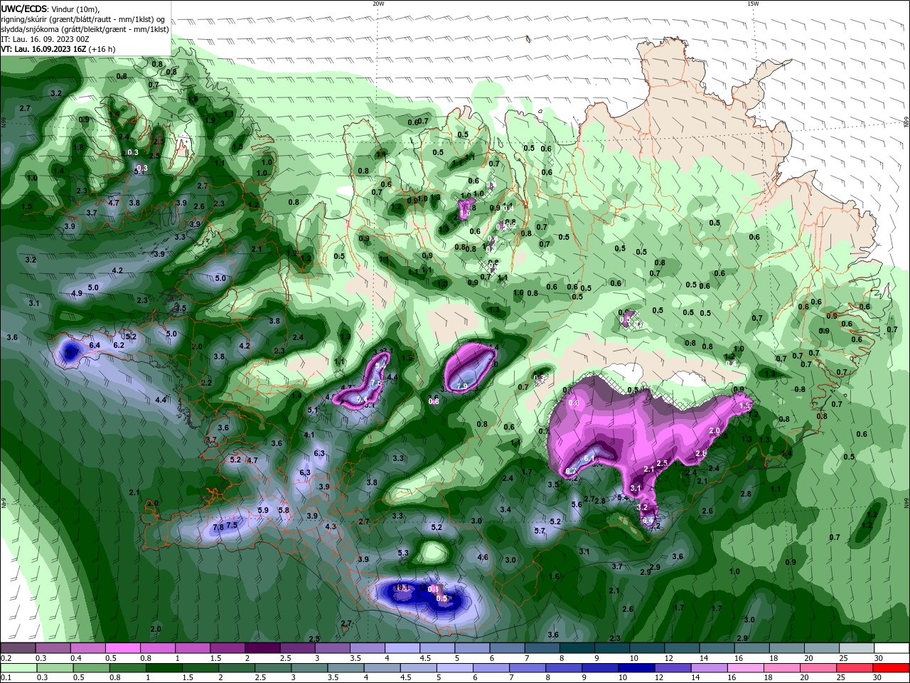
Task: Click the dark navy 10 mm rain legend swatch
Action: [636, 668]
